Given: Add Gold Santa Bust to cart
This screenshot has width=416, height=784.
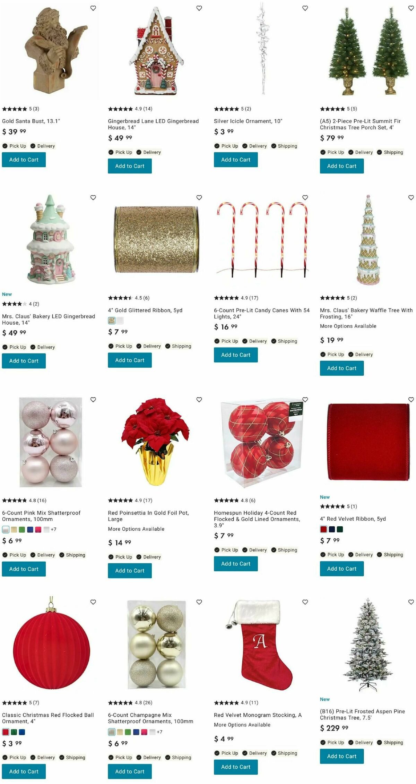Looking at the screenshot, I should [x=24, y=160].
